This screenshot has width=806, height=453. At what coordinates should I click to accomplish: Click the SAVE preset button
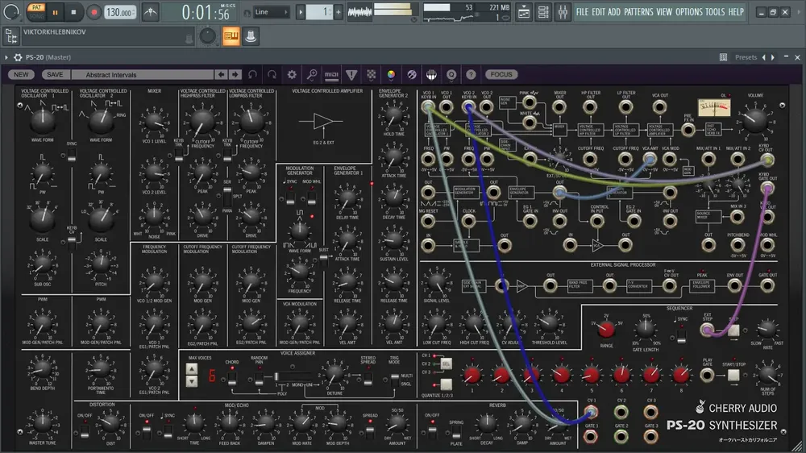point(55,74)
